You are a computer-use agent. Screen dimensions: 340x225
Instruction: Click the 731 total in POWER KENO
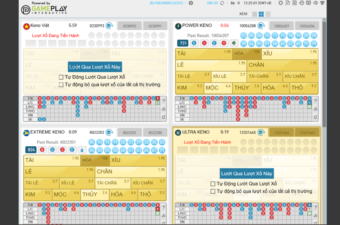tap(183, 43)
